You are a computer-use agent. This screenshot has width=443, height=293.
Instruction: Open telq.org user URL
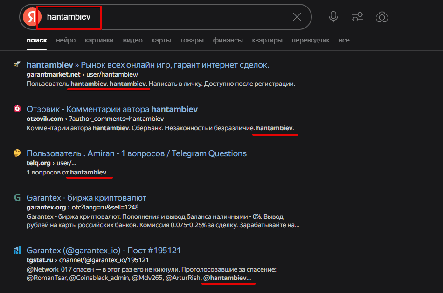[51, 163]
